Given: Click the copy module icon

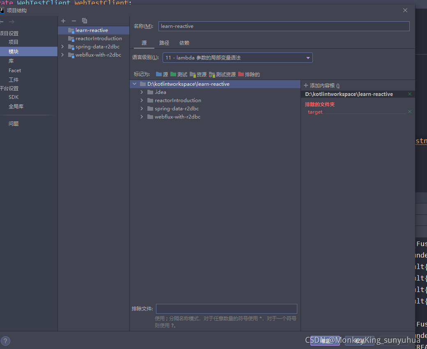Looking at the screenshot, I should pyautogui.click(x=85, y=21).
